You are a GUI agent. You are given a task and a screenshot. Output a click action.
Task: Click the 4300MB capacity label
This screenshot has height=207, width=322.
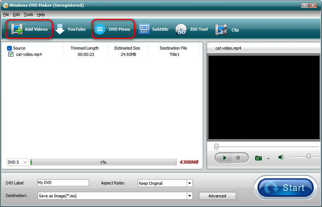pyautogui.click(x=189, y=162)
